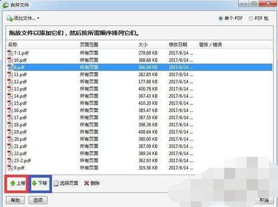Viewport: 278px width, 207px height.
Task: Click the 帮助 help button
Action: 15,200
